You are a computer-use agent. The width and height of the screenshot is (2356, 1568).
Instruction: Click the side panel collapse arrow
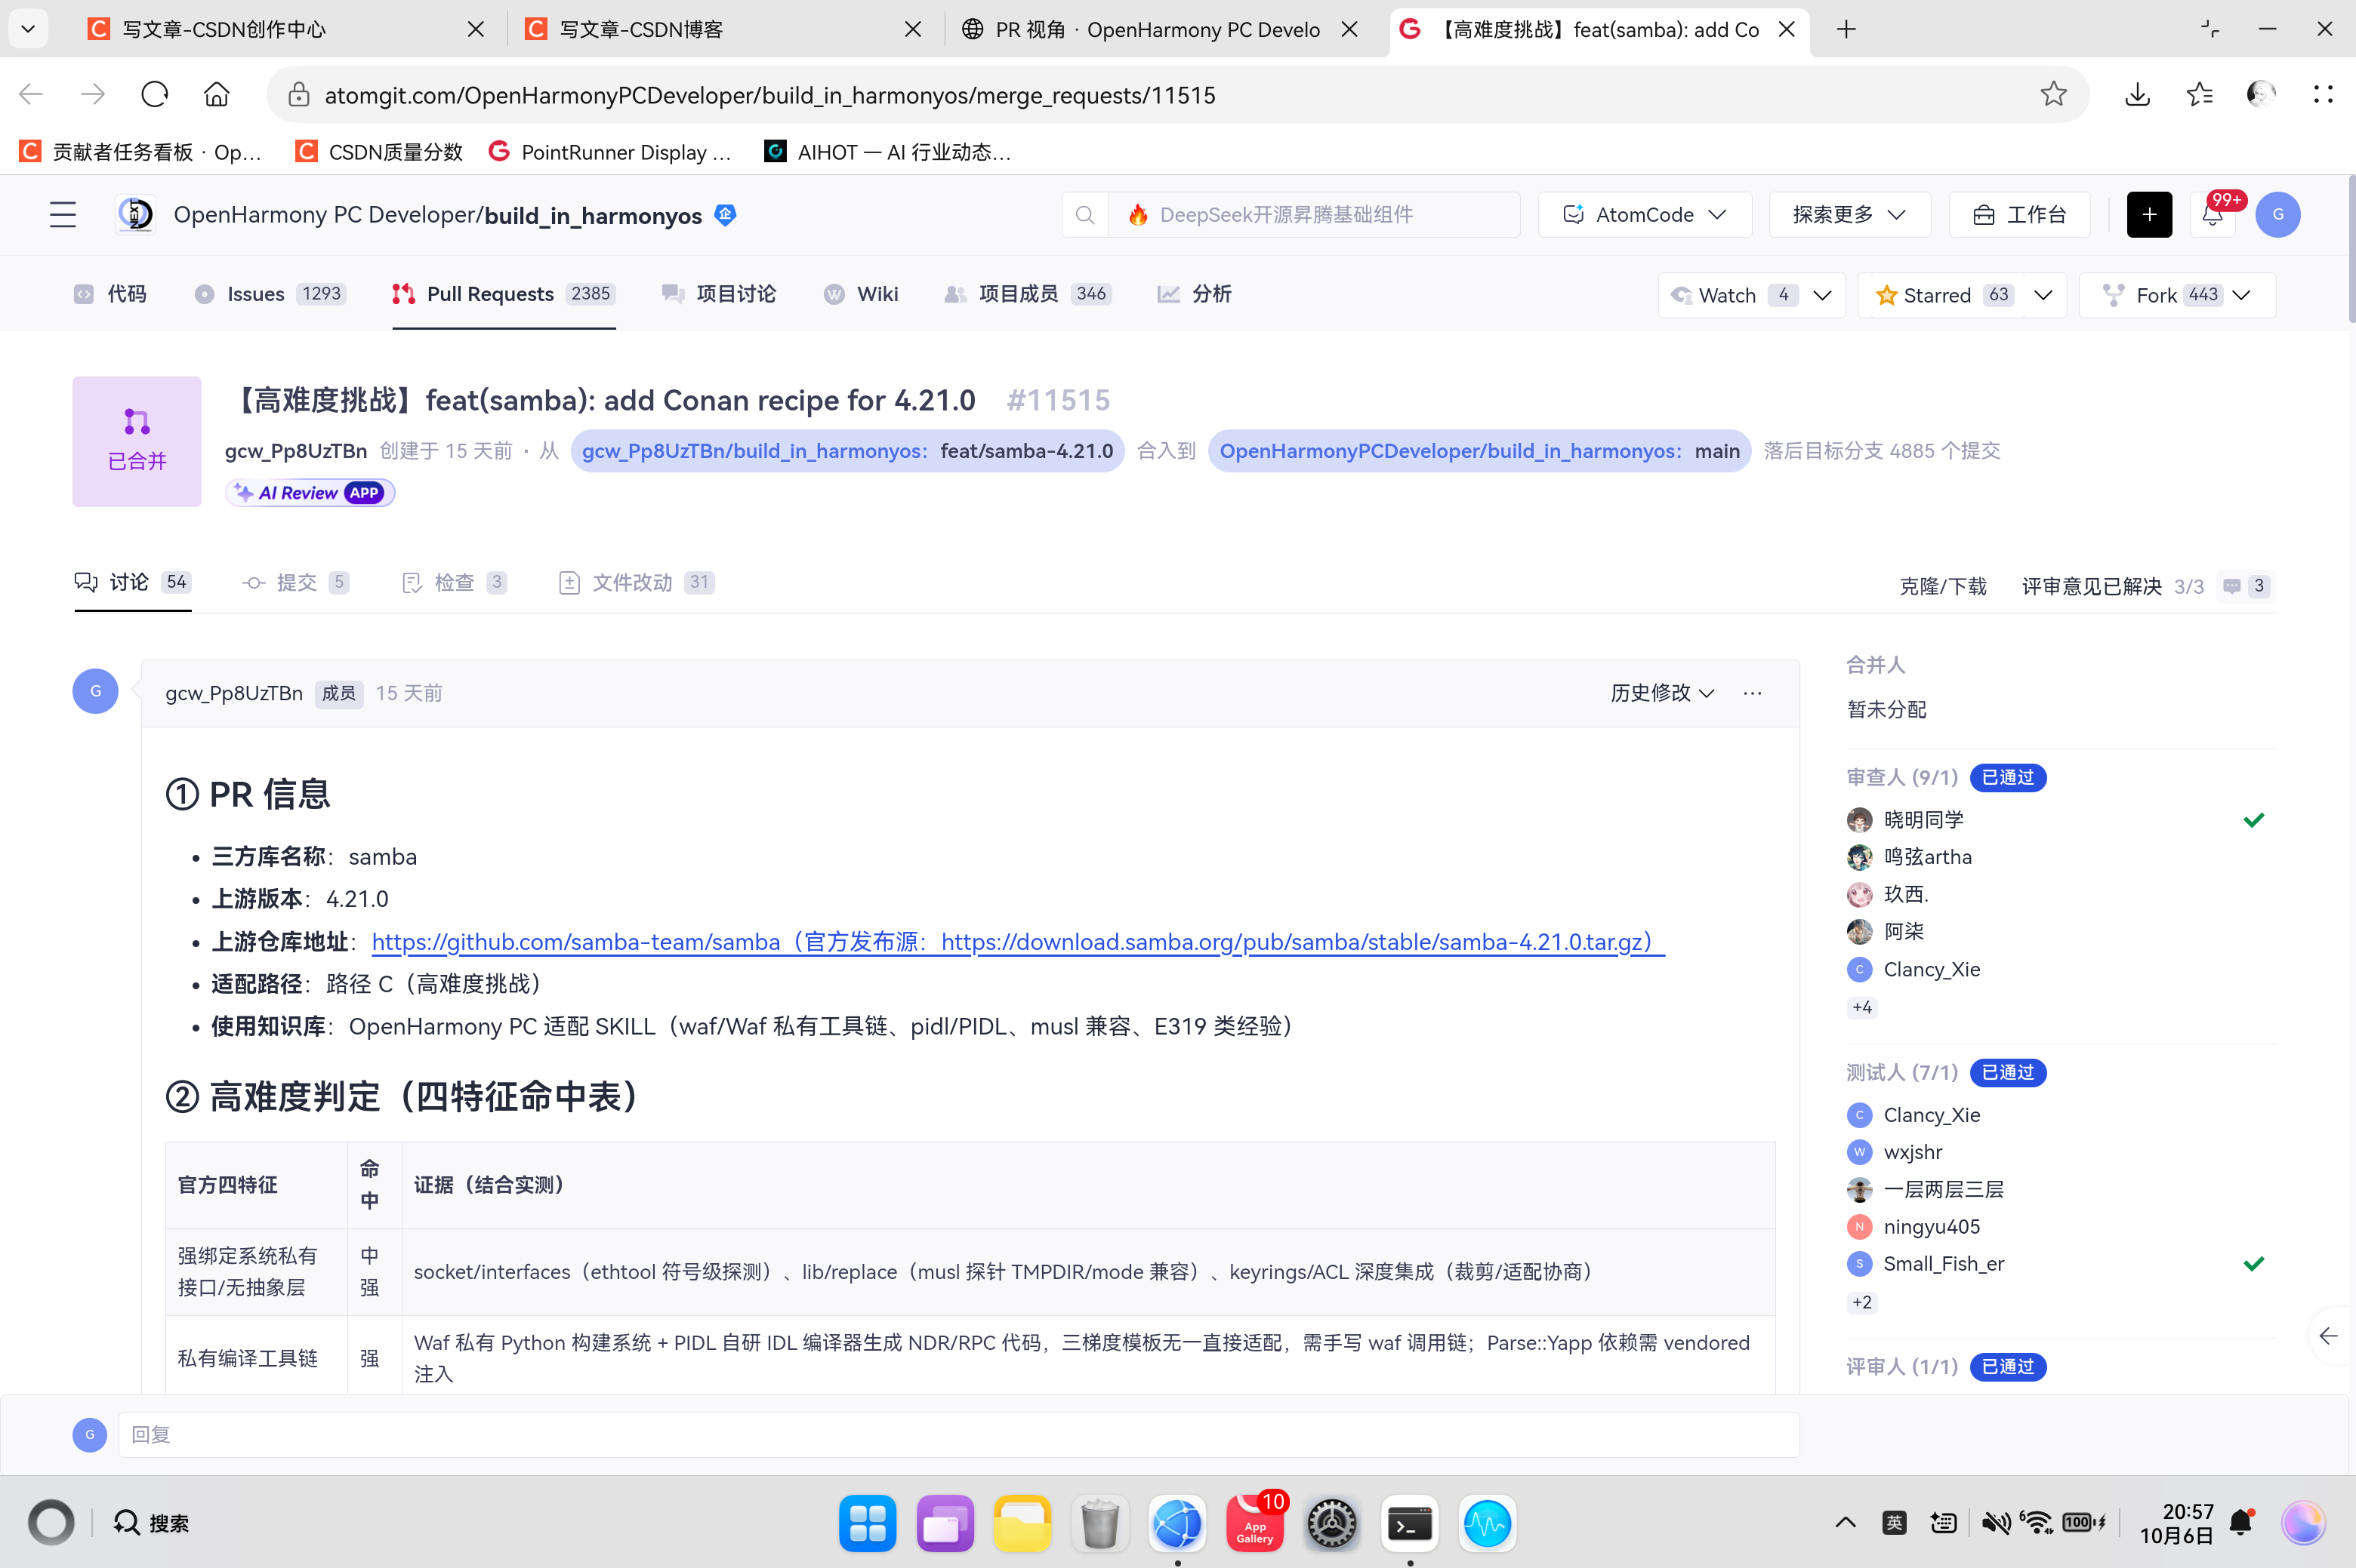[2328, 1336]
